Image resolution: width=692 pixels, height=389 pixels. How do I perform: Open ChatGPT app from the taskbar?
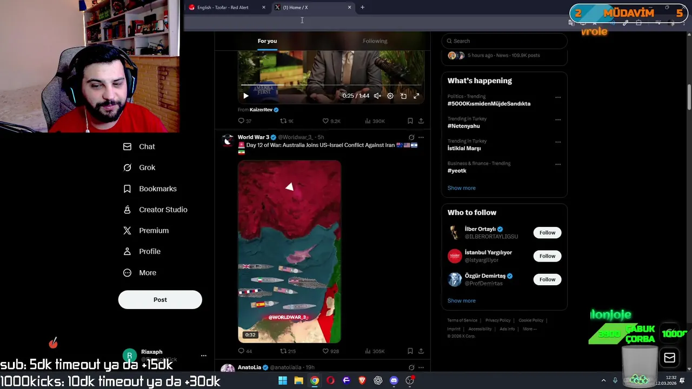(378, 380)
